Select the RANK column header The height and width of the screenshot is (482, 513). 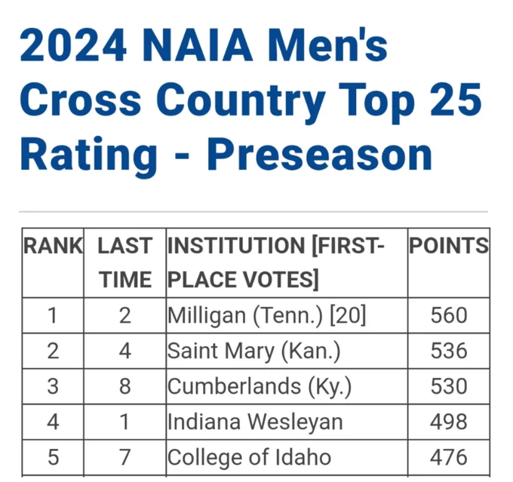[x=53, y=246]
